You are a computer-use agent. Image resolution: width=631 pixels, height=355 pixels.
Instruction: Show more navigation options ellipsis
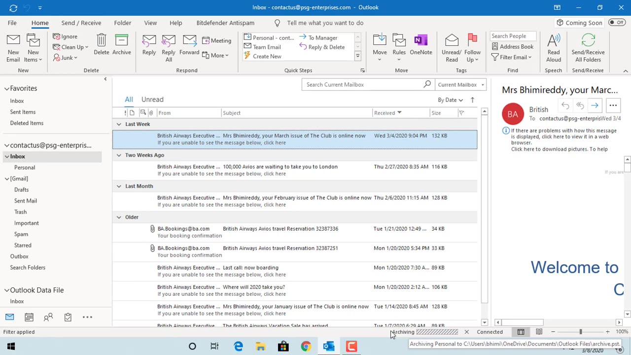(87, 317)
